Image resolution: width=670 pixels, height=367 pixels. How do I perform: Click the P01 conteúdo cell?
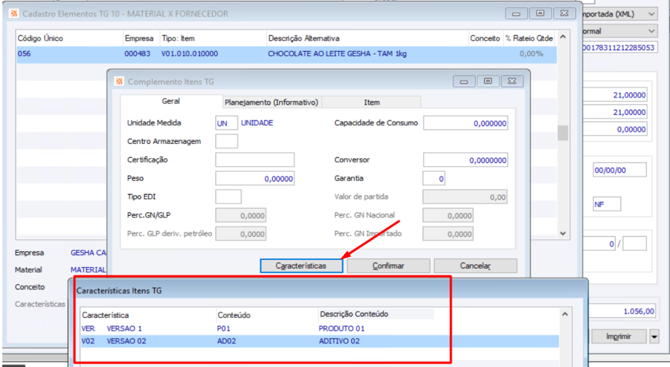(x=224, y=328)
